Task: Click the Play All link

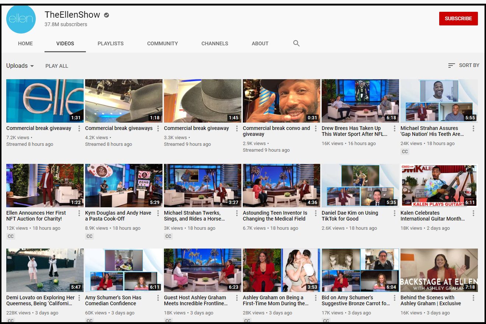Action: [57, 66]
